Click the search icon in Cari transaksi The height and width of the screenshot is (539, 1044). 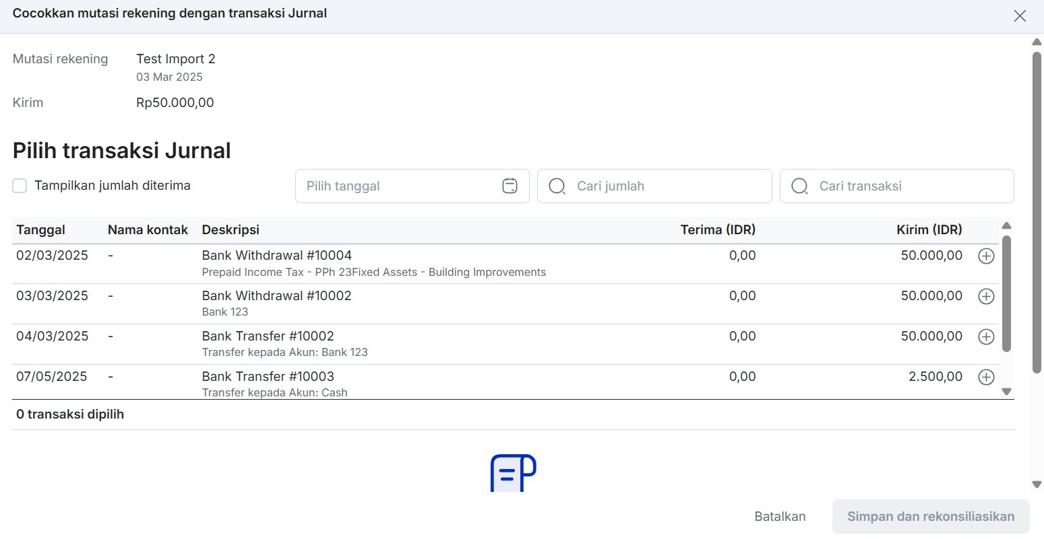(799, 186)
